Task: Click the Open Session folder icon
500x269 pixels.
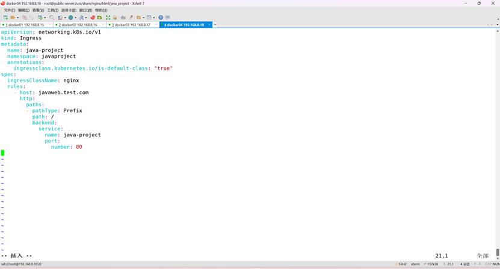Action: [x=13, y=17]
